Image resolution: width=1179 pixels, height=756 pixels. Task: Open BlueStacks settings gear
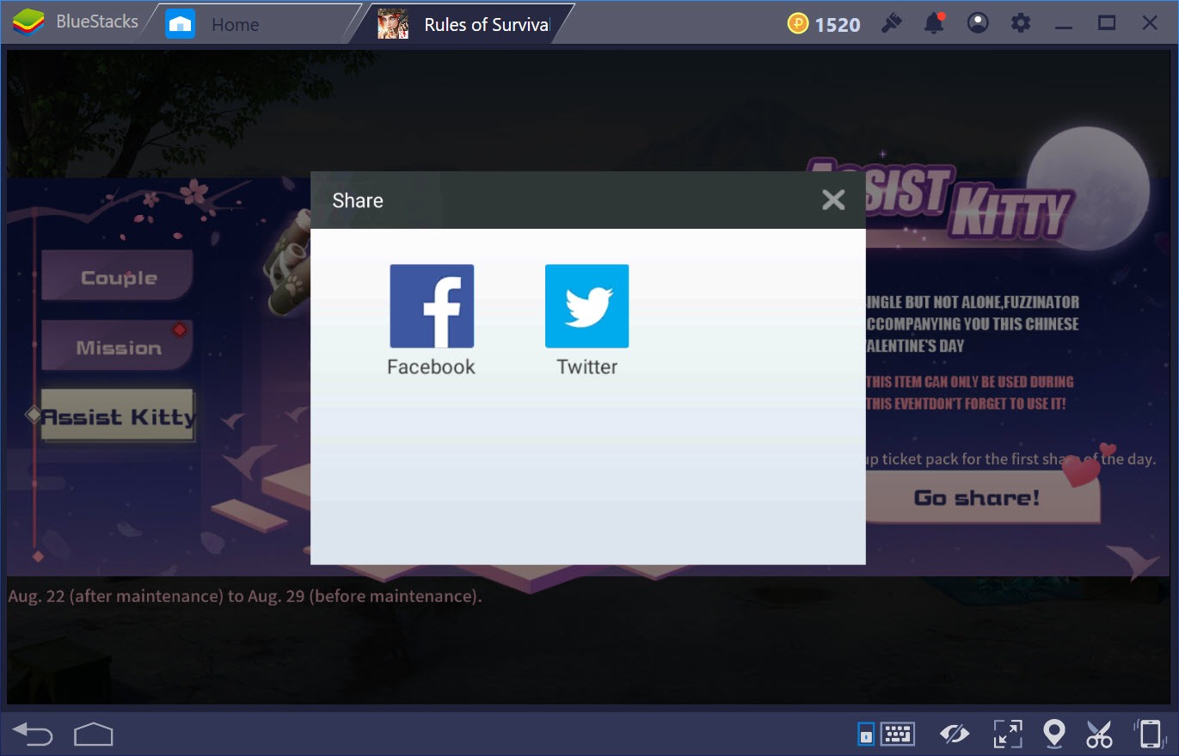[x=1020, y=23]
